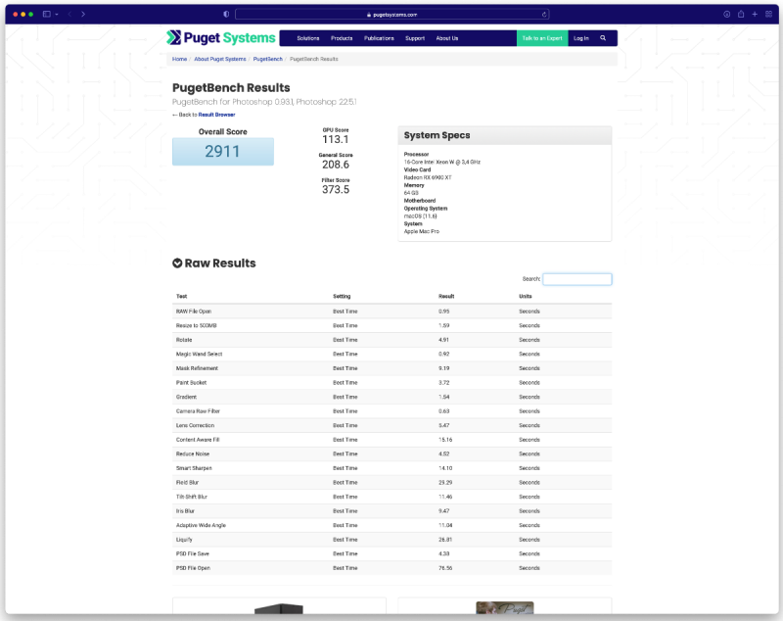Click the Lens Correction row text

point(195,426)
